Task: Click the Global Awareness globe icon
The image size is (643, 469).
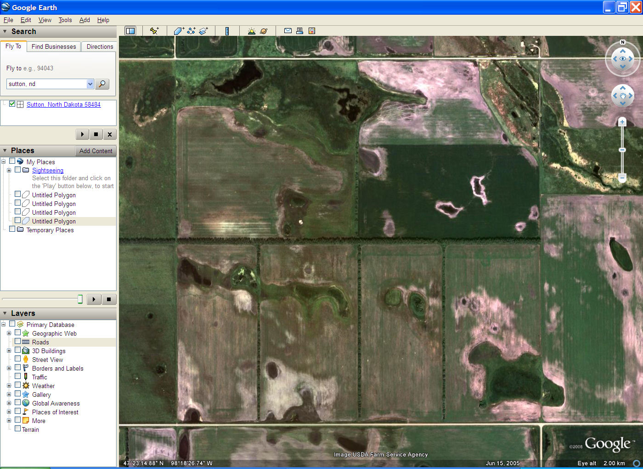Action: [x=26, y=403]
